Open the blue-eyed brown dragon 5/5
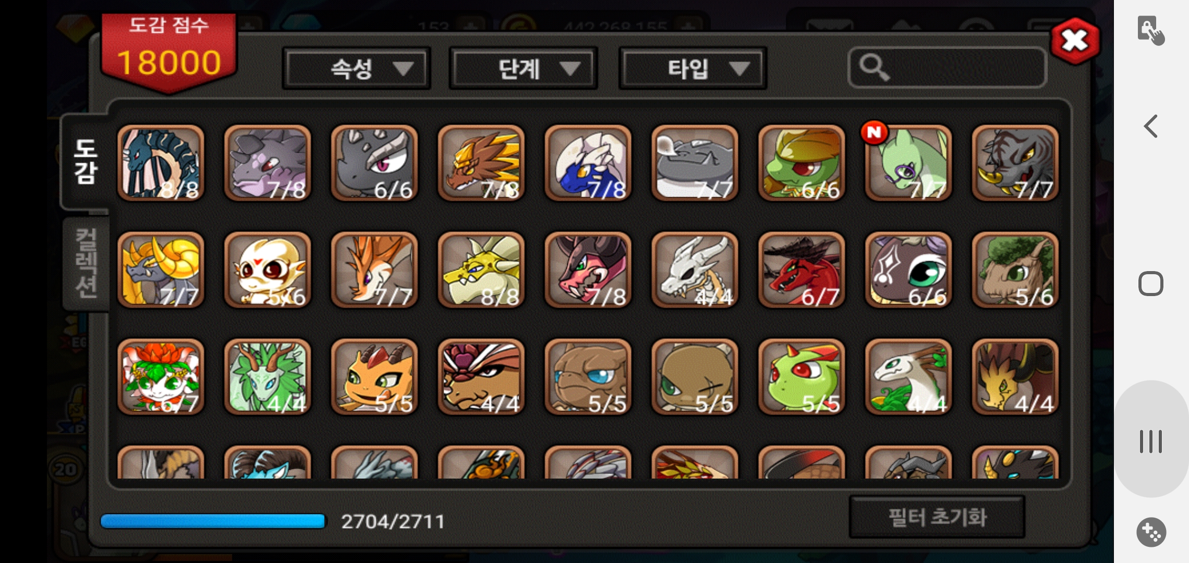Image resolution: width=1189 pixels, height=563 pixels. (588, 376)
